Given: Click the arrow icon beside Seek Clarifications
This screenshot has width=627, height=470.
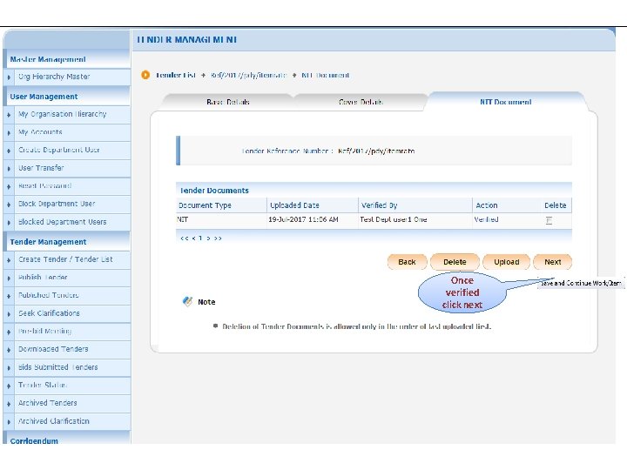Looking at the screenshot, I should click(x=9, y=314).
